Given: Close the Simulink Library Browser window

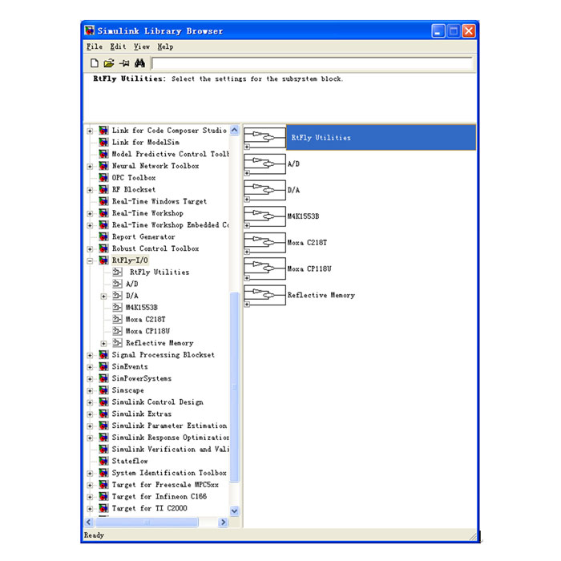Looking at the screenshot, I should (469, 31).
